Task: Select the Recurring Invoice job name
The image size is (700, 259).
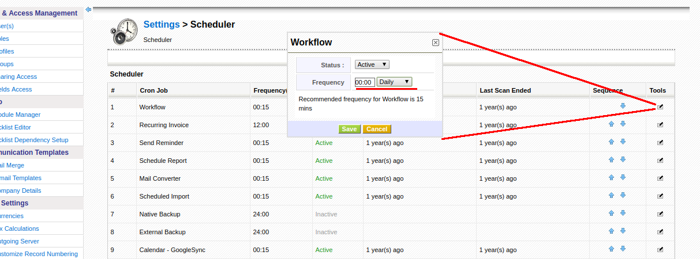Action: click(x=164, y=125)
